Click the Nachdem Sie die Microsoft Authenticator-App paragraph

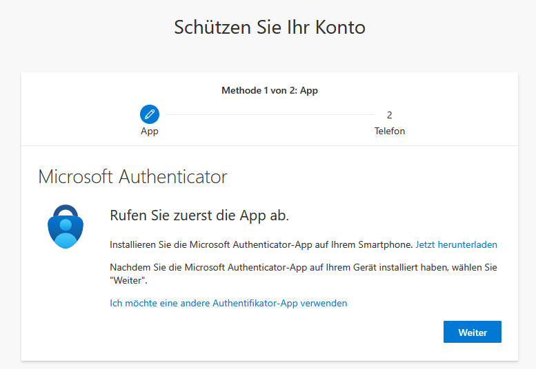coord(304,273)
